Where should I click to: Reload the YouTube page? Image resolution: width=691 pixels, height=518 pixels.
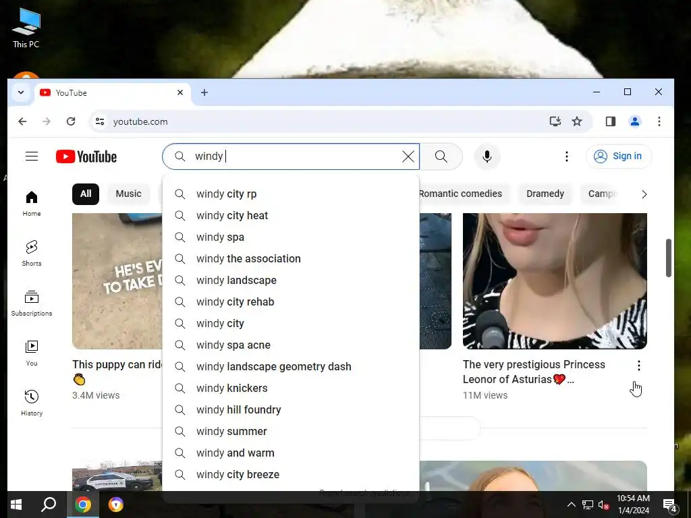pyautogui.click(x=70, y=121)
